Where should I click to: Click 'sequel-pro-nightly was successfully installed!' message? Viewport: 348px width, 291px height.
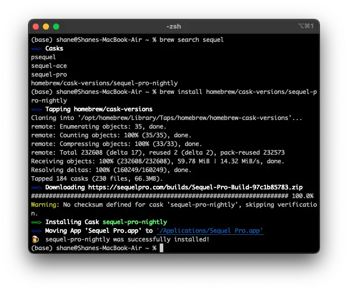[x=127, y=239]
